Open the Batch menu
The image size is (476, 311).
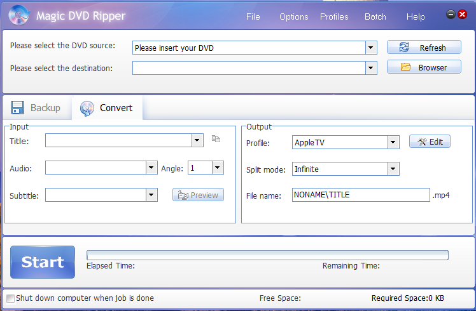375,17
